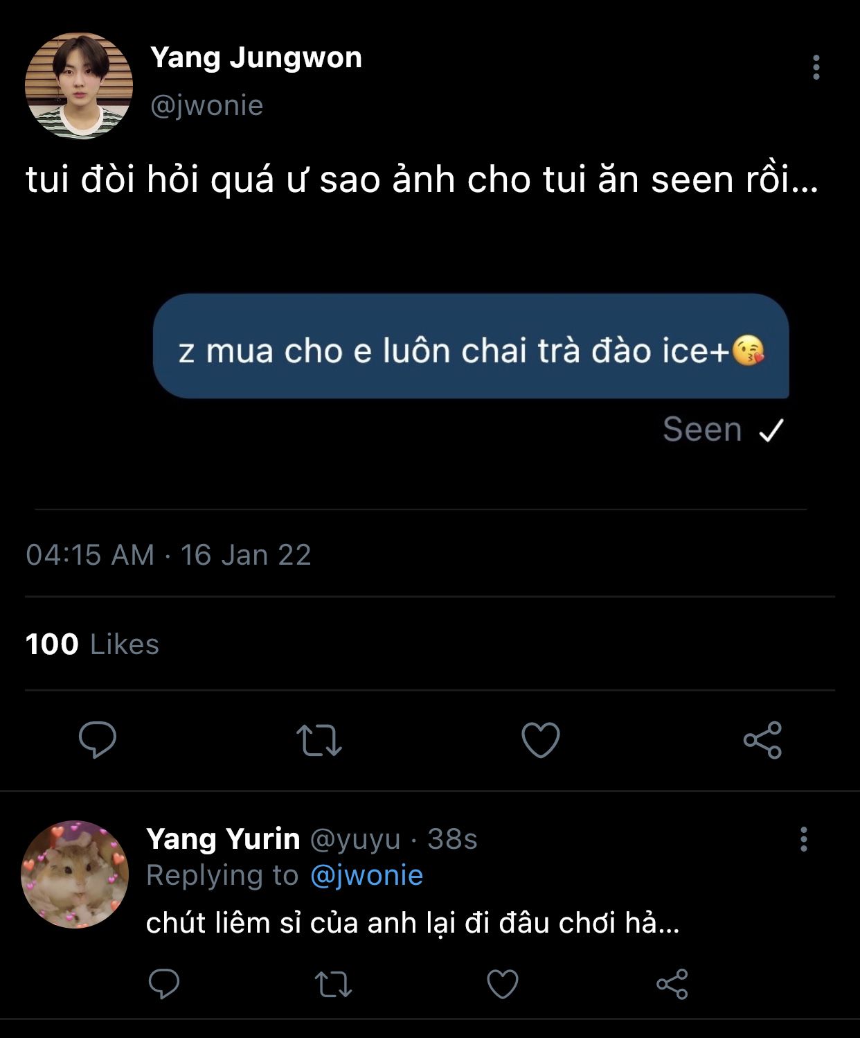Open more options for the main tweet

pyautogui.click(x=816, y=67)
